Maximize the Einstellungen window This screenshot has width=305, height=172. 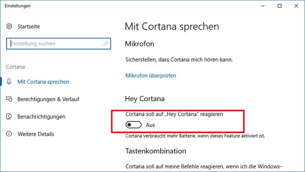280,6
